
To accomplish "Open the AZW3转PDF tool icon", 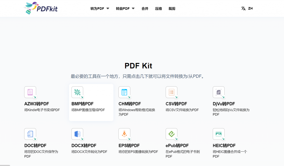I will 30,92.
